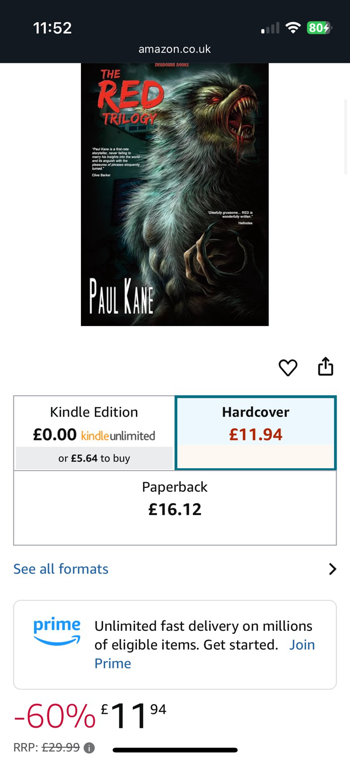350x760 pixels.
Task: Expand the See all formats chevron
Action: [x=332, y=569]
